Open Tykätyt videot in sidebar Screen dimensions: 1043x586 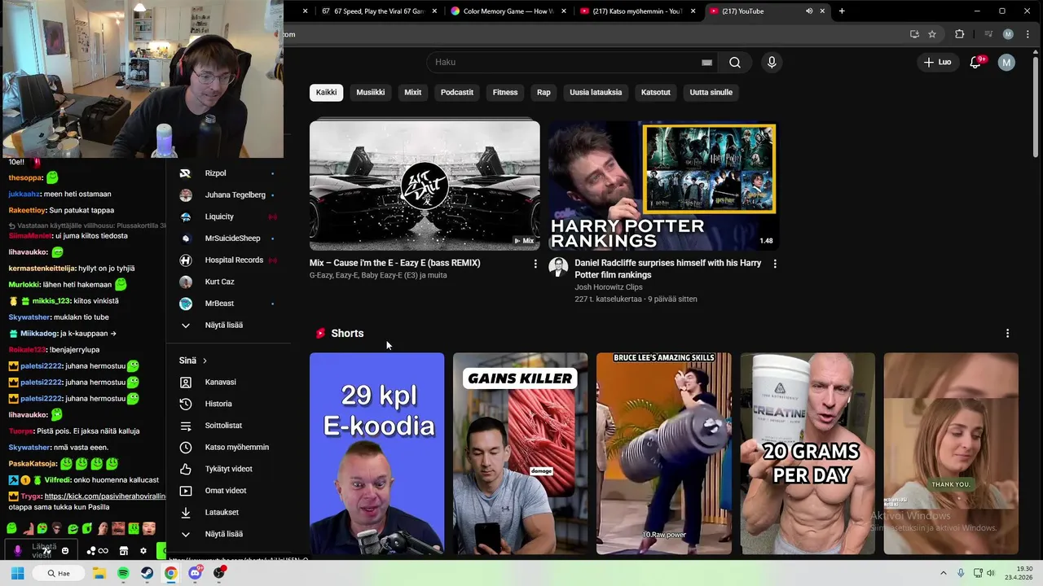click(x=227, y=469)
